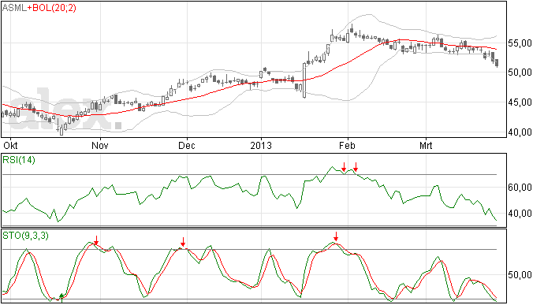Select the 60,00 value on RSI axis
The height and width of the screenshot is (305, 544).
tap(520, 188)
